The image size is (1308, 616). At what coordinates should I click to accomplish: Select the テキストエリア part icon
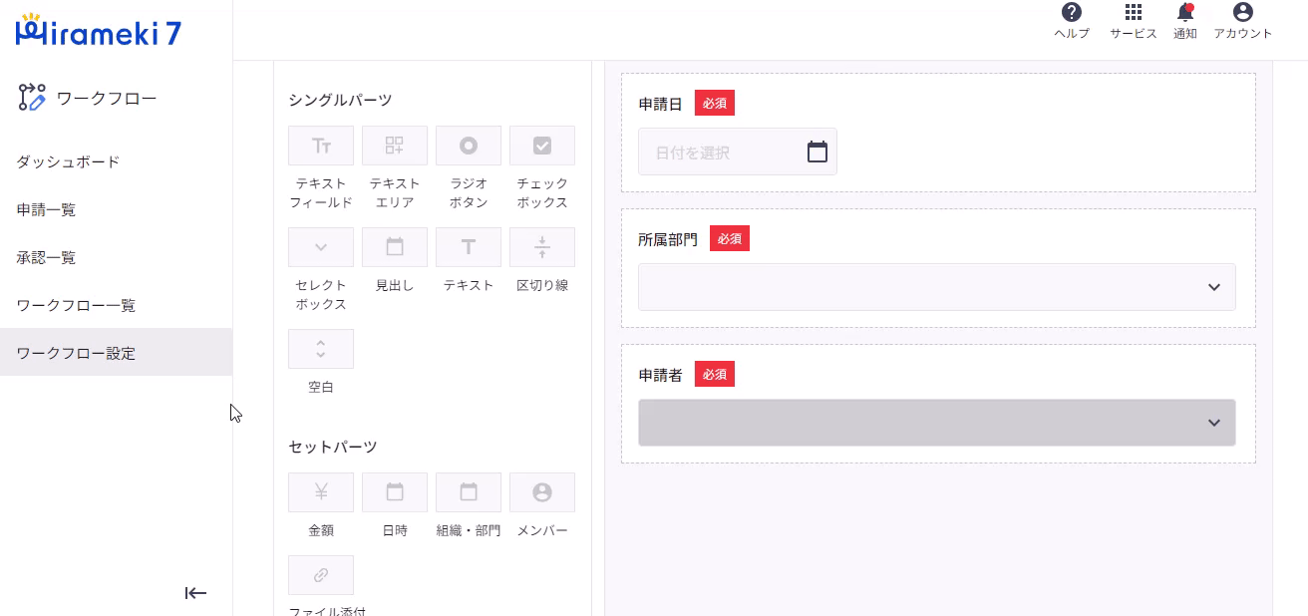395,146
